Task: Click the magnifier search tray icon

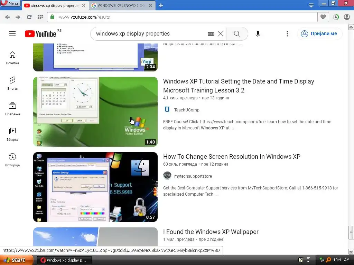Action: click(x=328, y=260)
